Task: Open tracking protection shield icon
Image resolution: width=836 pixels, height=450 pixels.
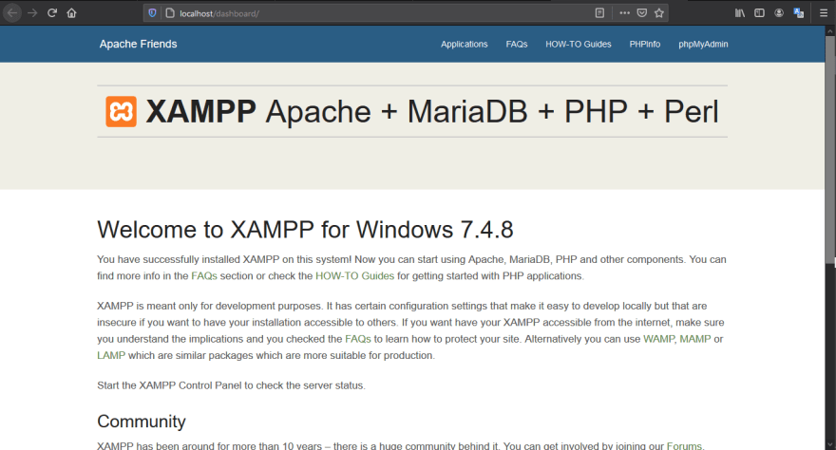Action: (x=153, y=13)
